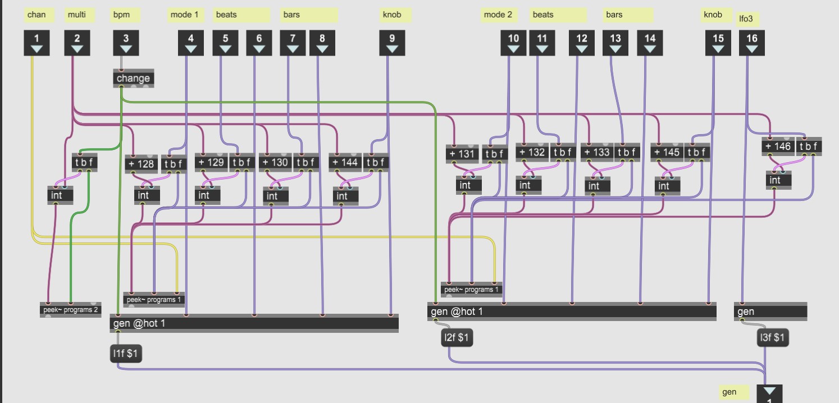Click the disclosure triangle on inlet 16
The image size is (839, 403).
click(x=753, y=49)
